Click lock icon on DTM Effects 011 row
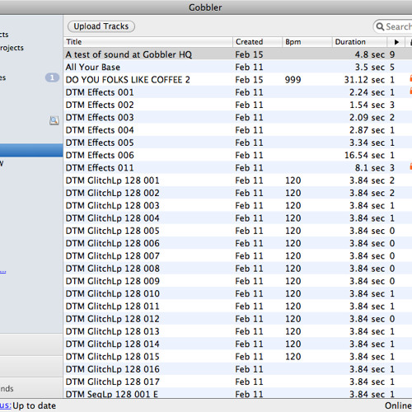Viewport: 412px width, 412px height. point(410,166)
